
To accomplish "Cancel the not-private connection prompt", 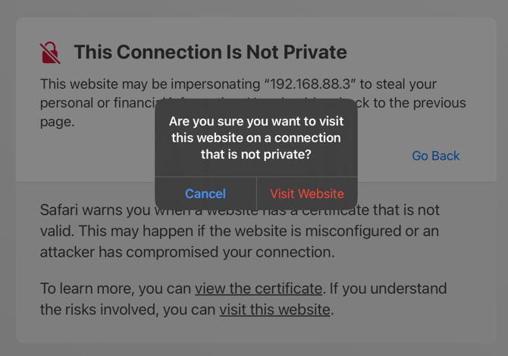I will [x=205, y=194].
